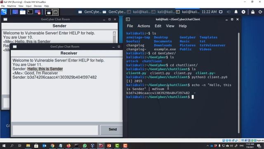Open the terminal's Help menu
This screenshot has height=149, width=264.
tap(183, 26)
